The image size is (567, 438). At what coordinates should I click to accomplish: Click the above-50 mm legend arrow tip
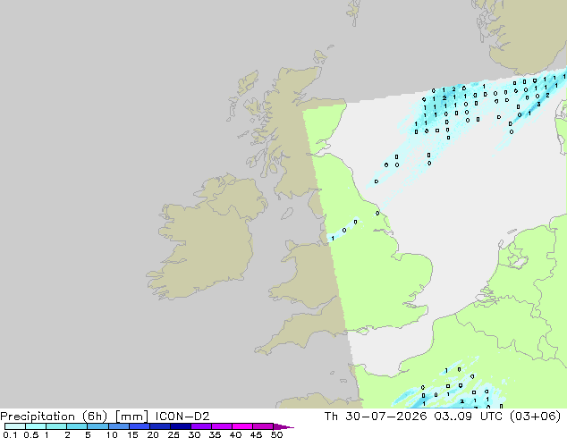point(283,426)
